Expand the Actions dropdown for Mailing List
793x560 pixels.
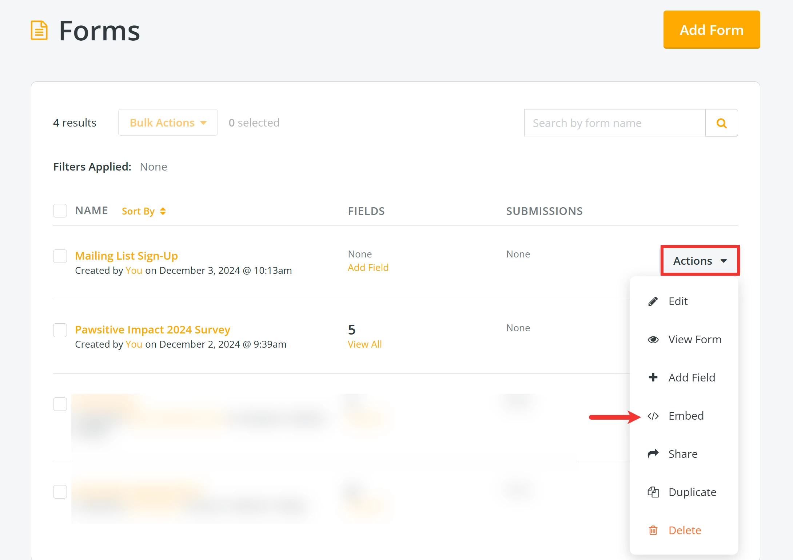coord(700,261)
